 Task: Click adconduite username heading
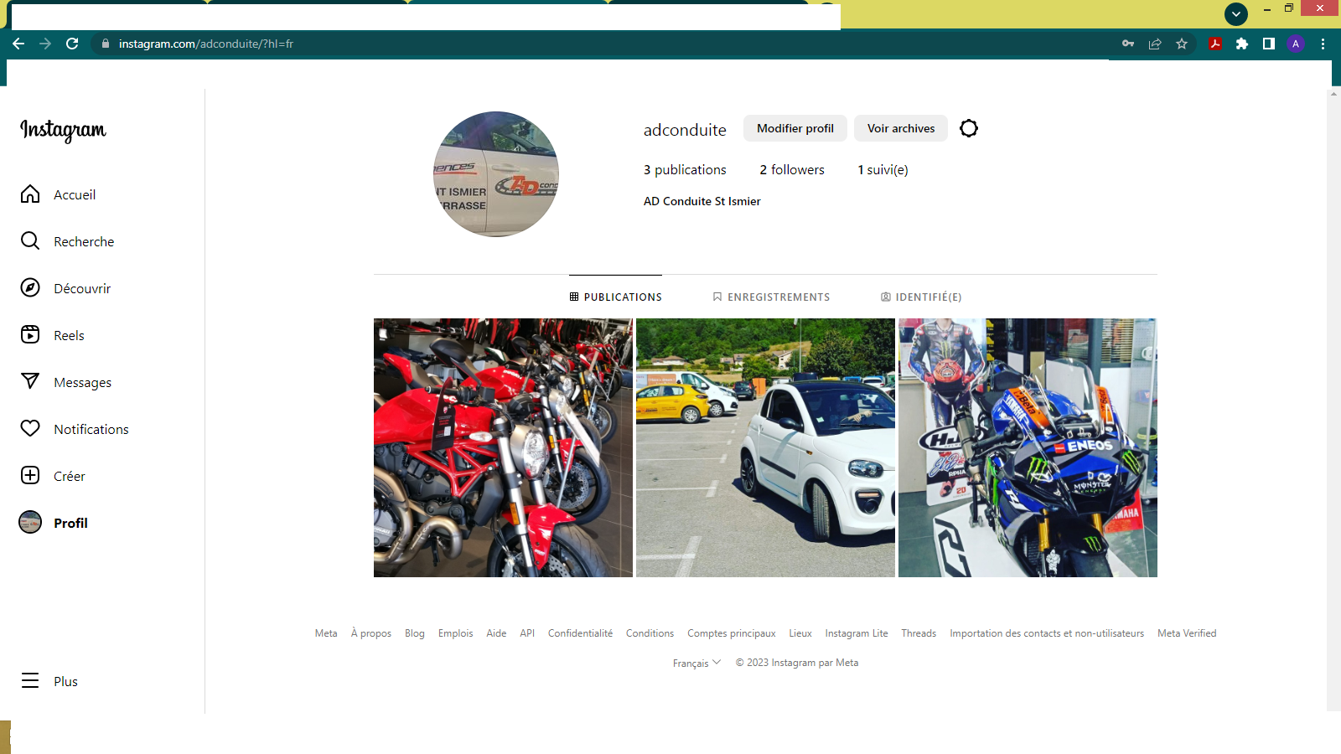click(685, 130)
